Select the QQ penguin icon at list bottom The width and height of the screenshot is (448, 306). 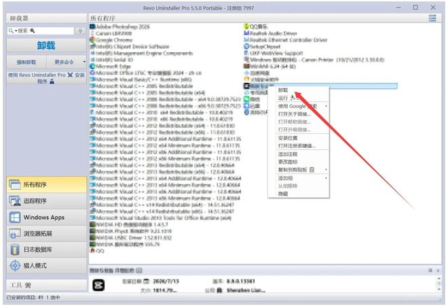point(92,250)
